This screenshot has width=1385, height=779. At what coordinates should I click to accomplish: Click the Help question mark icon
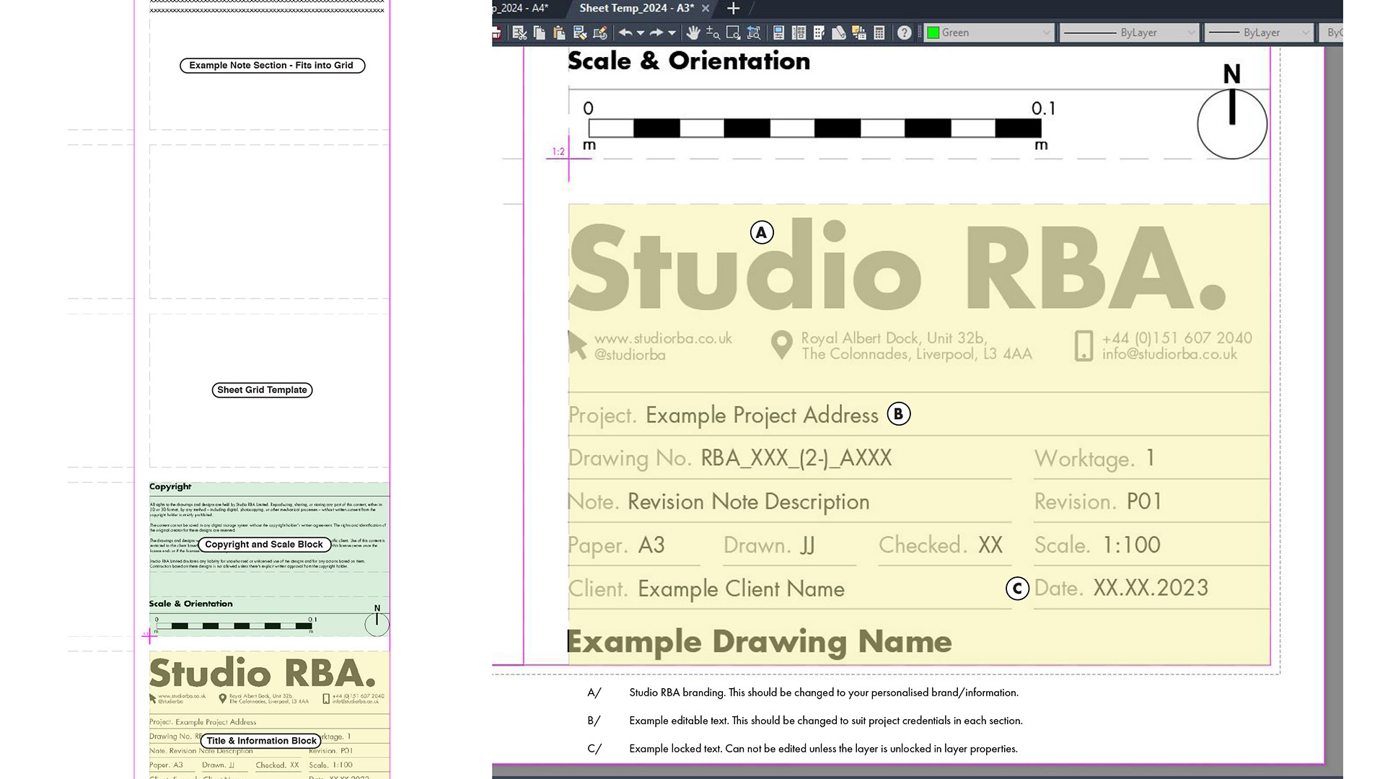[x=903, y=33]
